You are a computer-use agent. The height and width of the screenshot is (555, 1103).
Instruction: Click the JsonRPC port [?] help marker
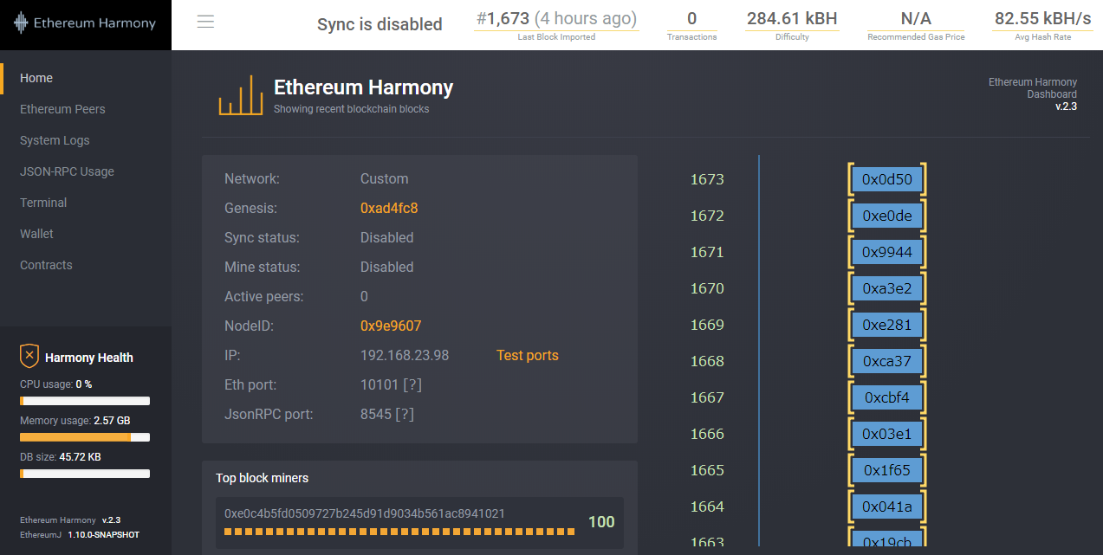405,414
